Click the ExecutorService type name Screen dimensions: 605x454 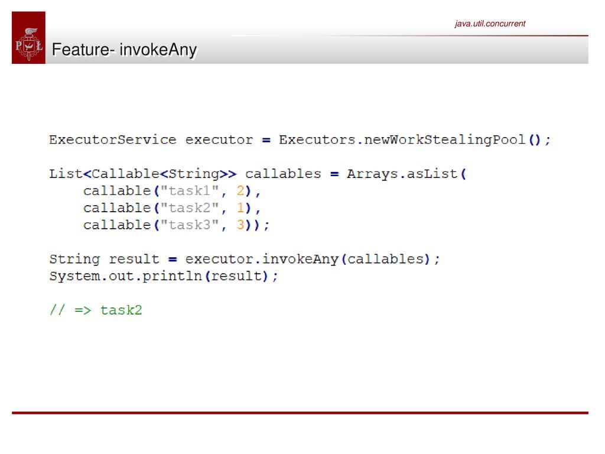coord(113,140)
